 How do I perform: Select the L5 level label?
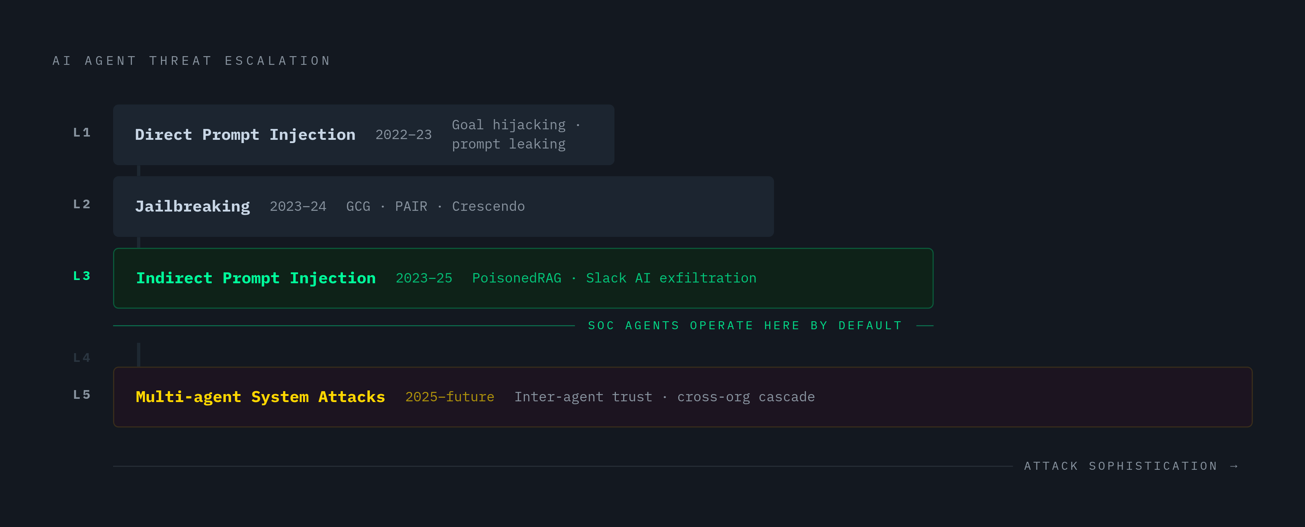tap(82, 395)
